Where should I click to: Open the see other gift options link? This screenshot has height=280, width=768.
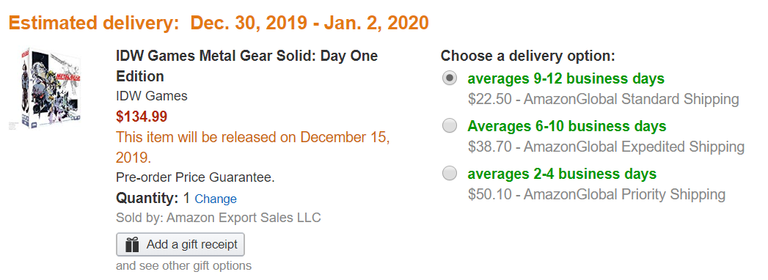(x=183, y=266)
